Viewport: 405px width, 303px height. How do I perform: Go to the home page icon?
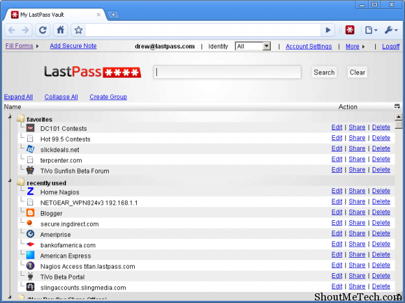pos(60,30)
